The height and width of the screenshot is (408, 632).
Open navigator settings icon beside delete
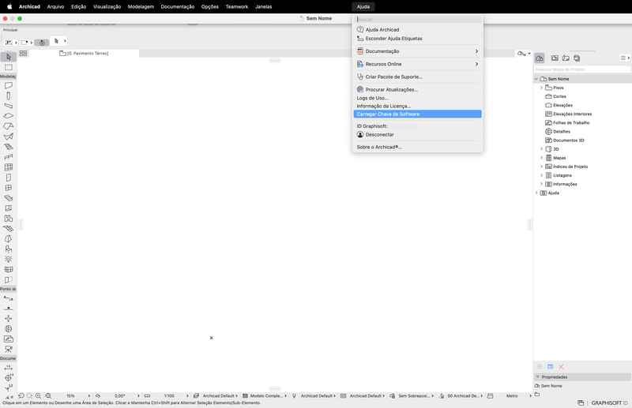pos(550,366)
